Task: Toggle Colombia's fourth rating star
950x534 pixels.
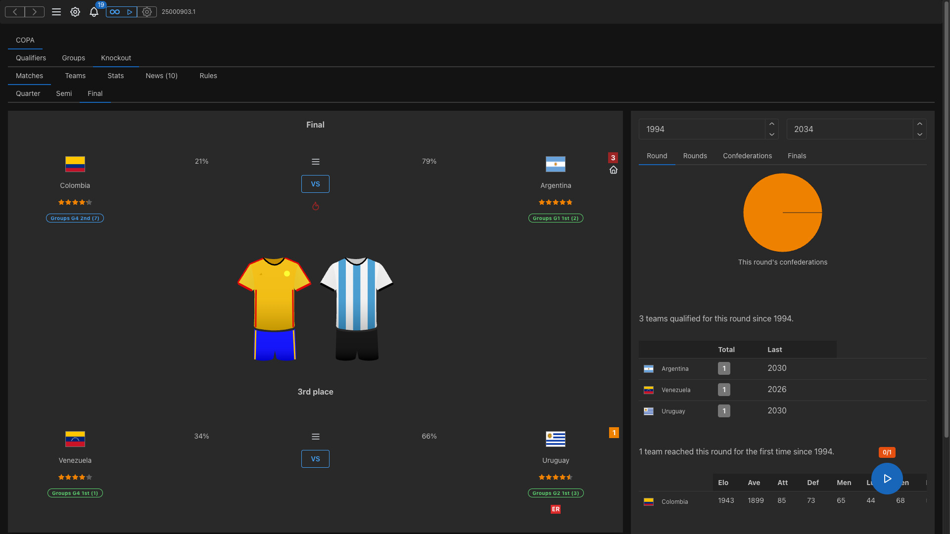Action: [x=82, y=202]
